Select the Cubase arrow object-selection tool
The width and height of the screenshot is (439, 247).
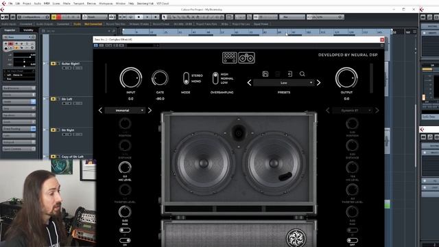[165, 17]
